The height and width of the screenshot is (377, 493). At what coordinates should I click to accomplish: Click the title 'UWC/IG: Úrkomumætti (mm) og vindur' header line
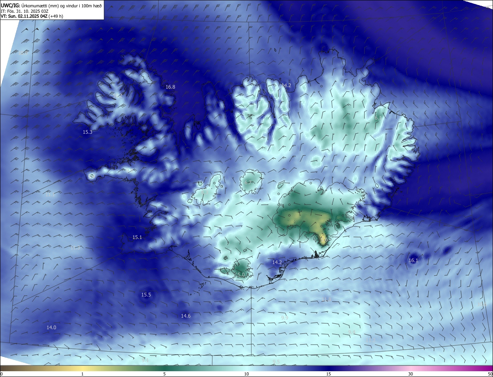pos(51,5)
